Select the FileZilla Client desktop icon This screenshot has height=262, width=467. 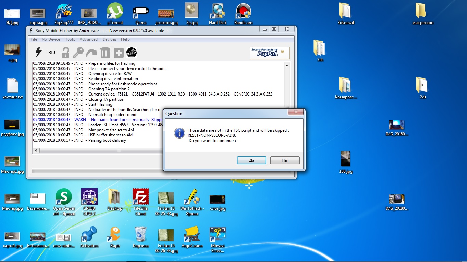click(x=141, y=202)
